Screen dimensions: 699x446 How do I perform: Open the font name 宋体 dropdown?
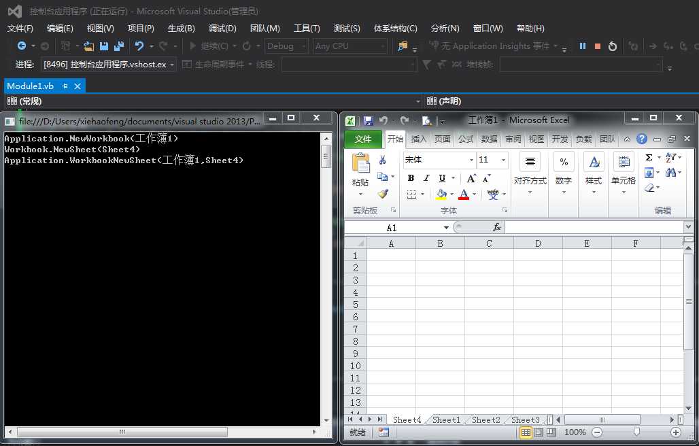[x=471, y=160]
